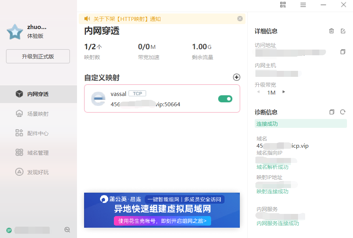Click the star user avatar

(15, 32)
